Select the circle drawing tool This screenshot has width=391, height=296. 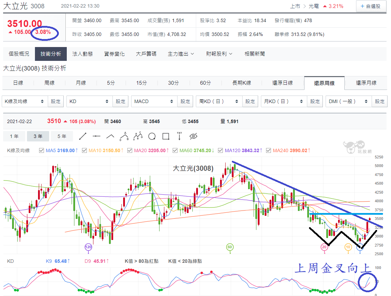tap(152, 136)
